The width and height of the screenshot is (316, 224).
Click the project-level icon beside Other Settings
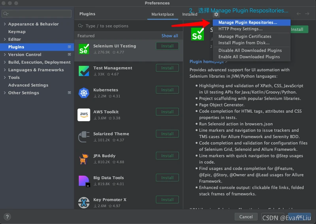70,93
